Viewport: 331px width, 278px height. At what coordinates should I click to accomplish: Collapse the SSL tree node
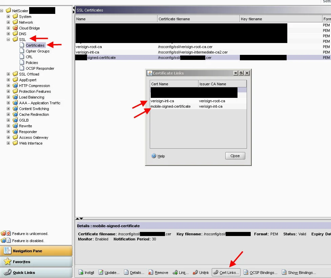pos(8,39)
